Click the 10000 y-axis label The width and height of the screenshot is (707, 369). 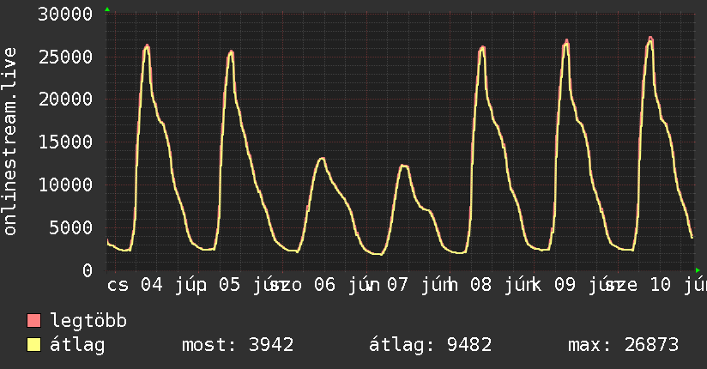click(x=65, y=185)
